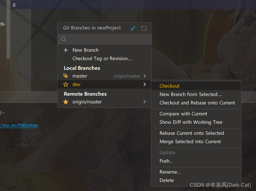Image resolution: width=256 pixels, height=191 pixels.
Task: Click the tag icon beside the master branch
Action: click(65, 76)
